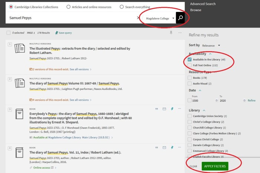The image size is (260, 173).
Task: Toggle select-all results checkbox
Action: [8, 33]
